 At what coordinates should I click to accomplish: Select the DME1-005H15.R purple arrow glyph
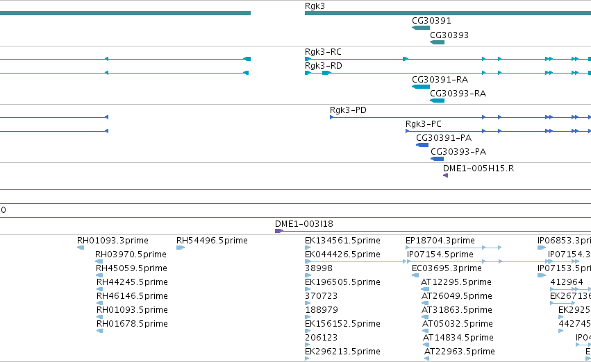pyautogui.click(x=446, y=175)
